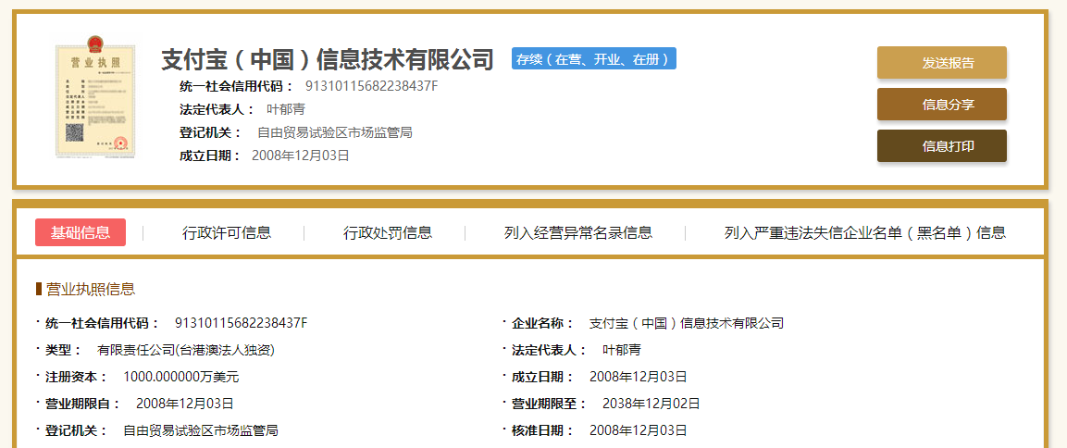Click the 企业名称 value in 营业执照信息
This screenshot has height=448, width=1067.
686,323
